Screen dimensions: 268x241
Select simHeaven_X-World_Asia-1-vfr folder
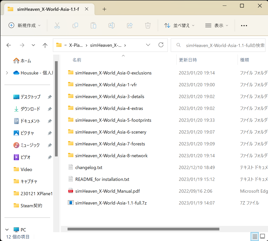click(106, 85)
